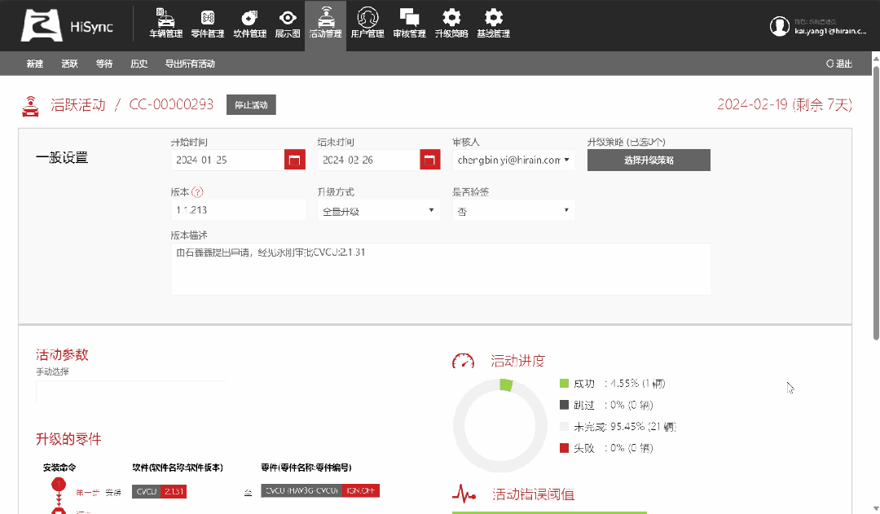Click the HiSync logo
880x514 pixels.
coord(68,26)
